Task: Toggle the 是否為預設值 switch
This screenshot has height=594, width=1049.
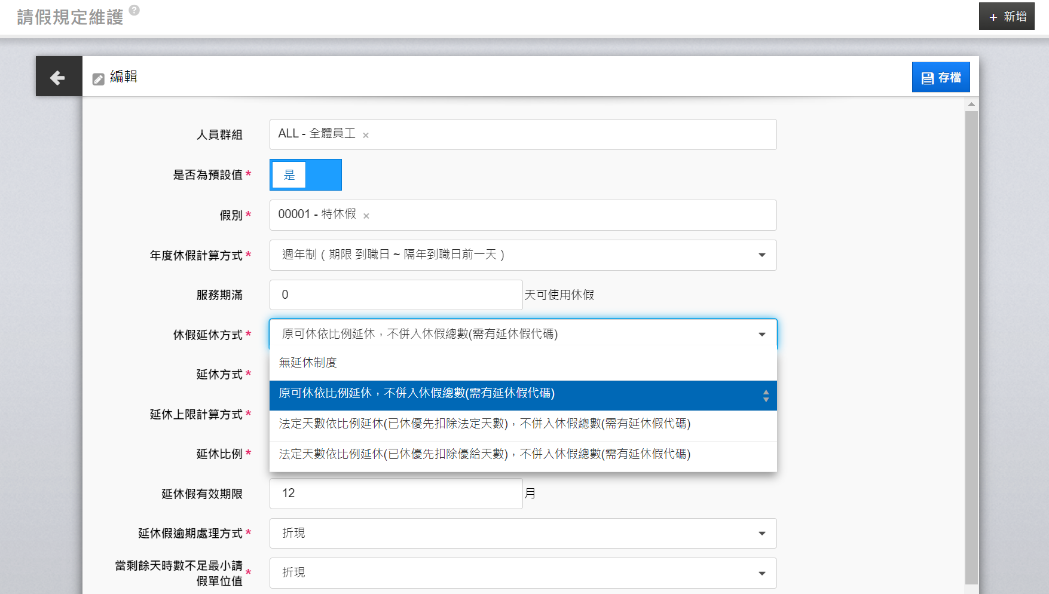Action: pyautogui.click(x=305, y=175)
